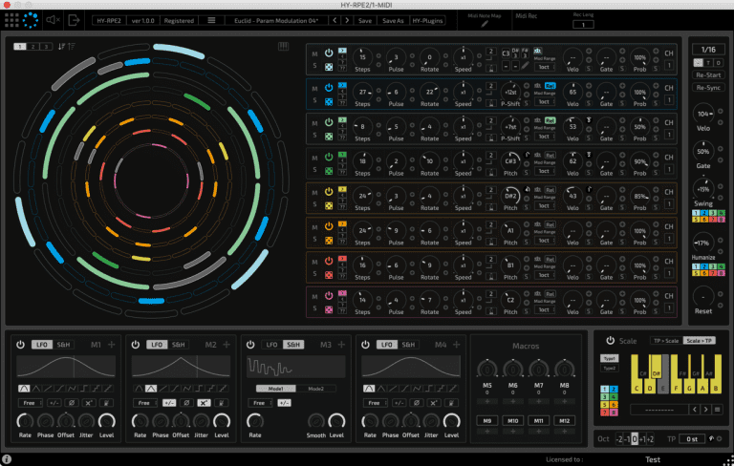Select Mode2 in the M3 modulator
The image size is (734, 466).
pyautogui.click(x=315, y=389)
